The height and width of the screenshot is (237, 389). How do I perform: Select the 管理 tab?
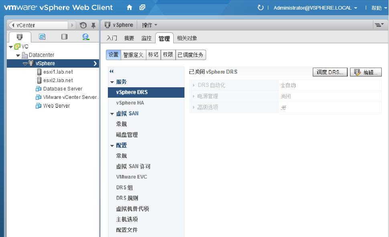pos(164,38)
